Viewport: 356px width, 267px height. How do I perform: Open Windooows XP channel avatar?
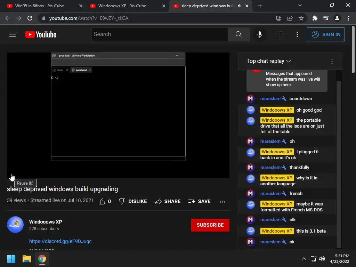(x=15, y=225)
